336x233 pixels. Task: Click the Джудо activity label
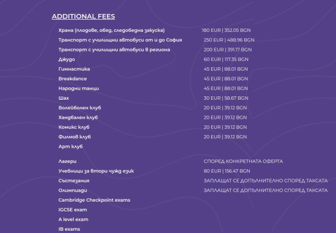tap(66, 59)
